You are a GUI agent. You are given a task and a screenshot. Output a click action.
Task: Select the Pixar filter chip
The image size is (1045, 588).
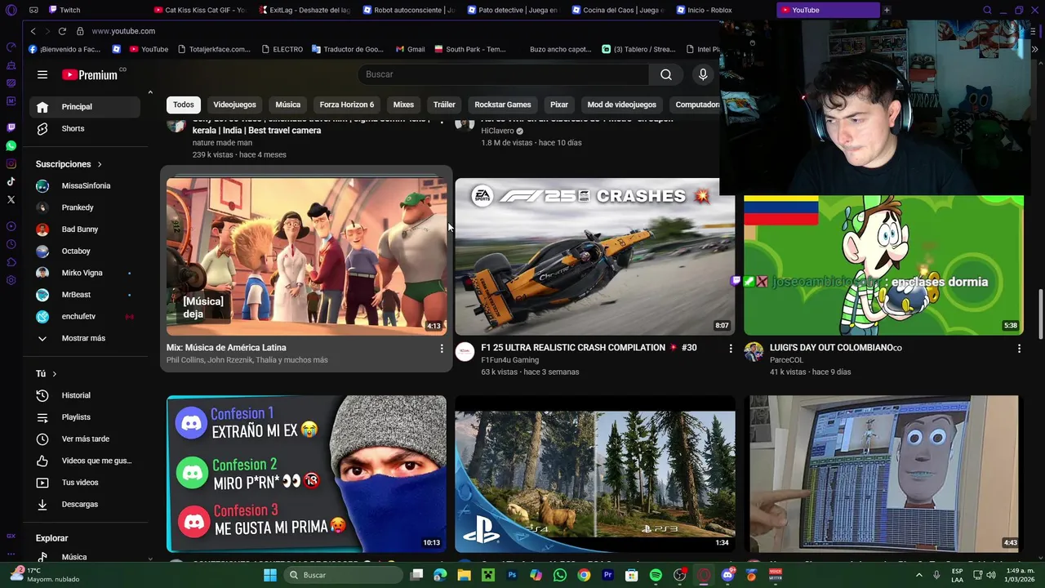click(559, 105)
